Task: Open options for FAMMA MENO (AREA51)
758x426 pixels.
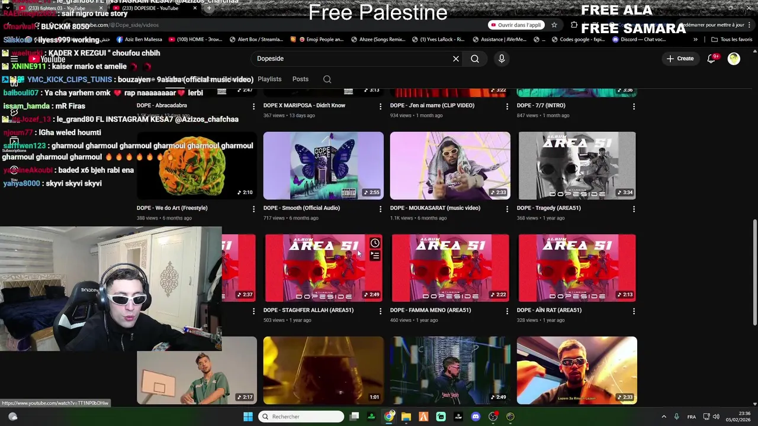Action: pos(507,311)
